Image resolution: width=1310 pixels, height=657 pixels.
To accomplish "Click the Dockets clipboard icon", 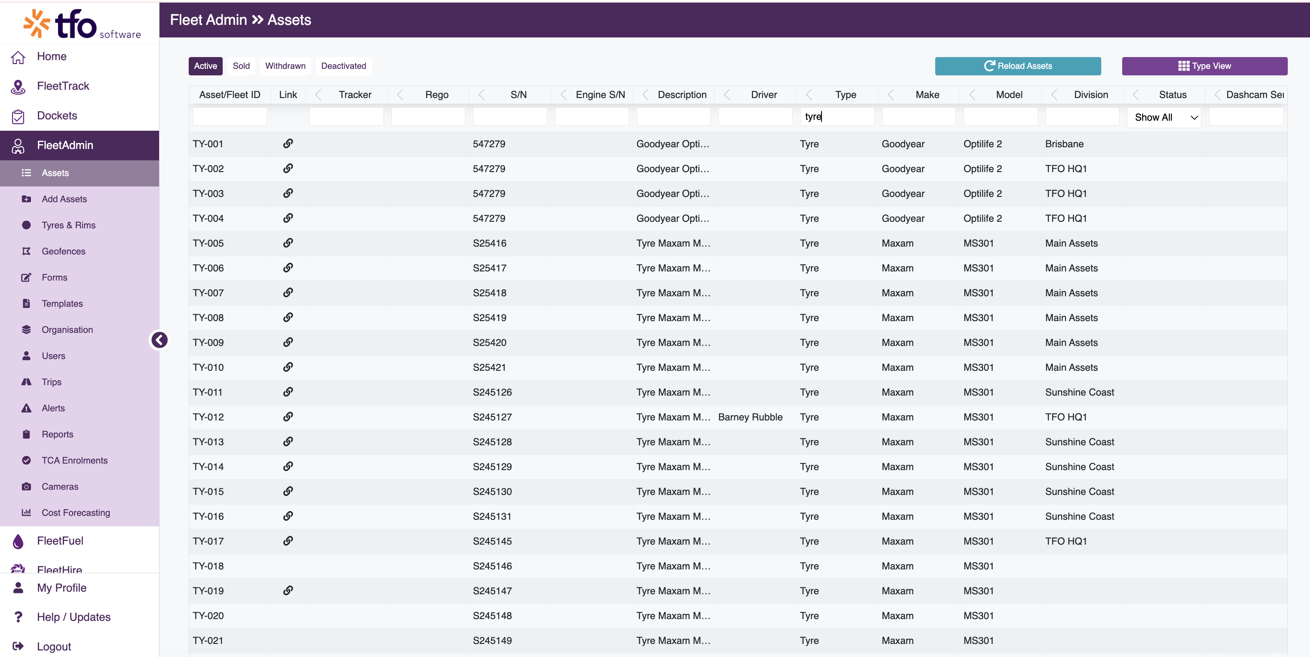I will pos(18,116).
